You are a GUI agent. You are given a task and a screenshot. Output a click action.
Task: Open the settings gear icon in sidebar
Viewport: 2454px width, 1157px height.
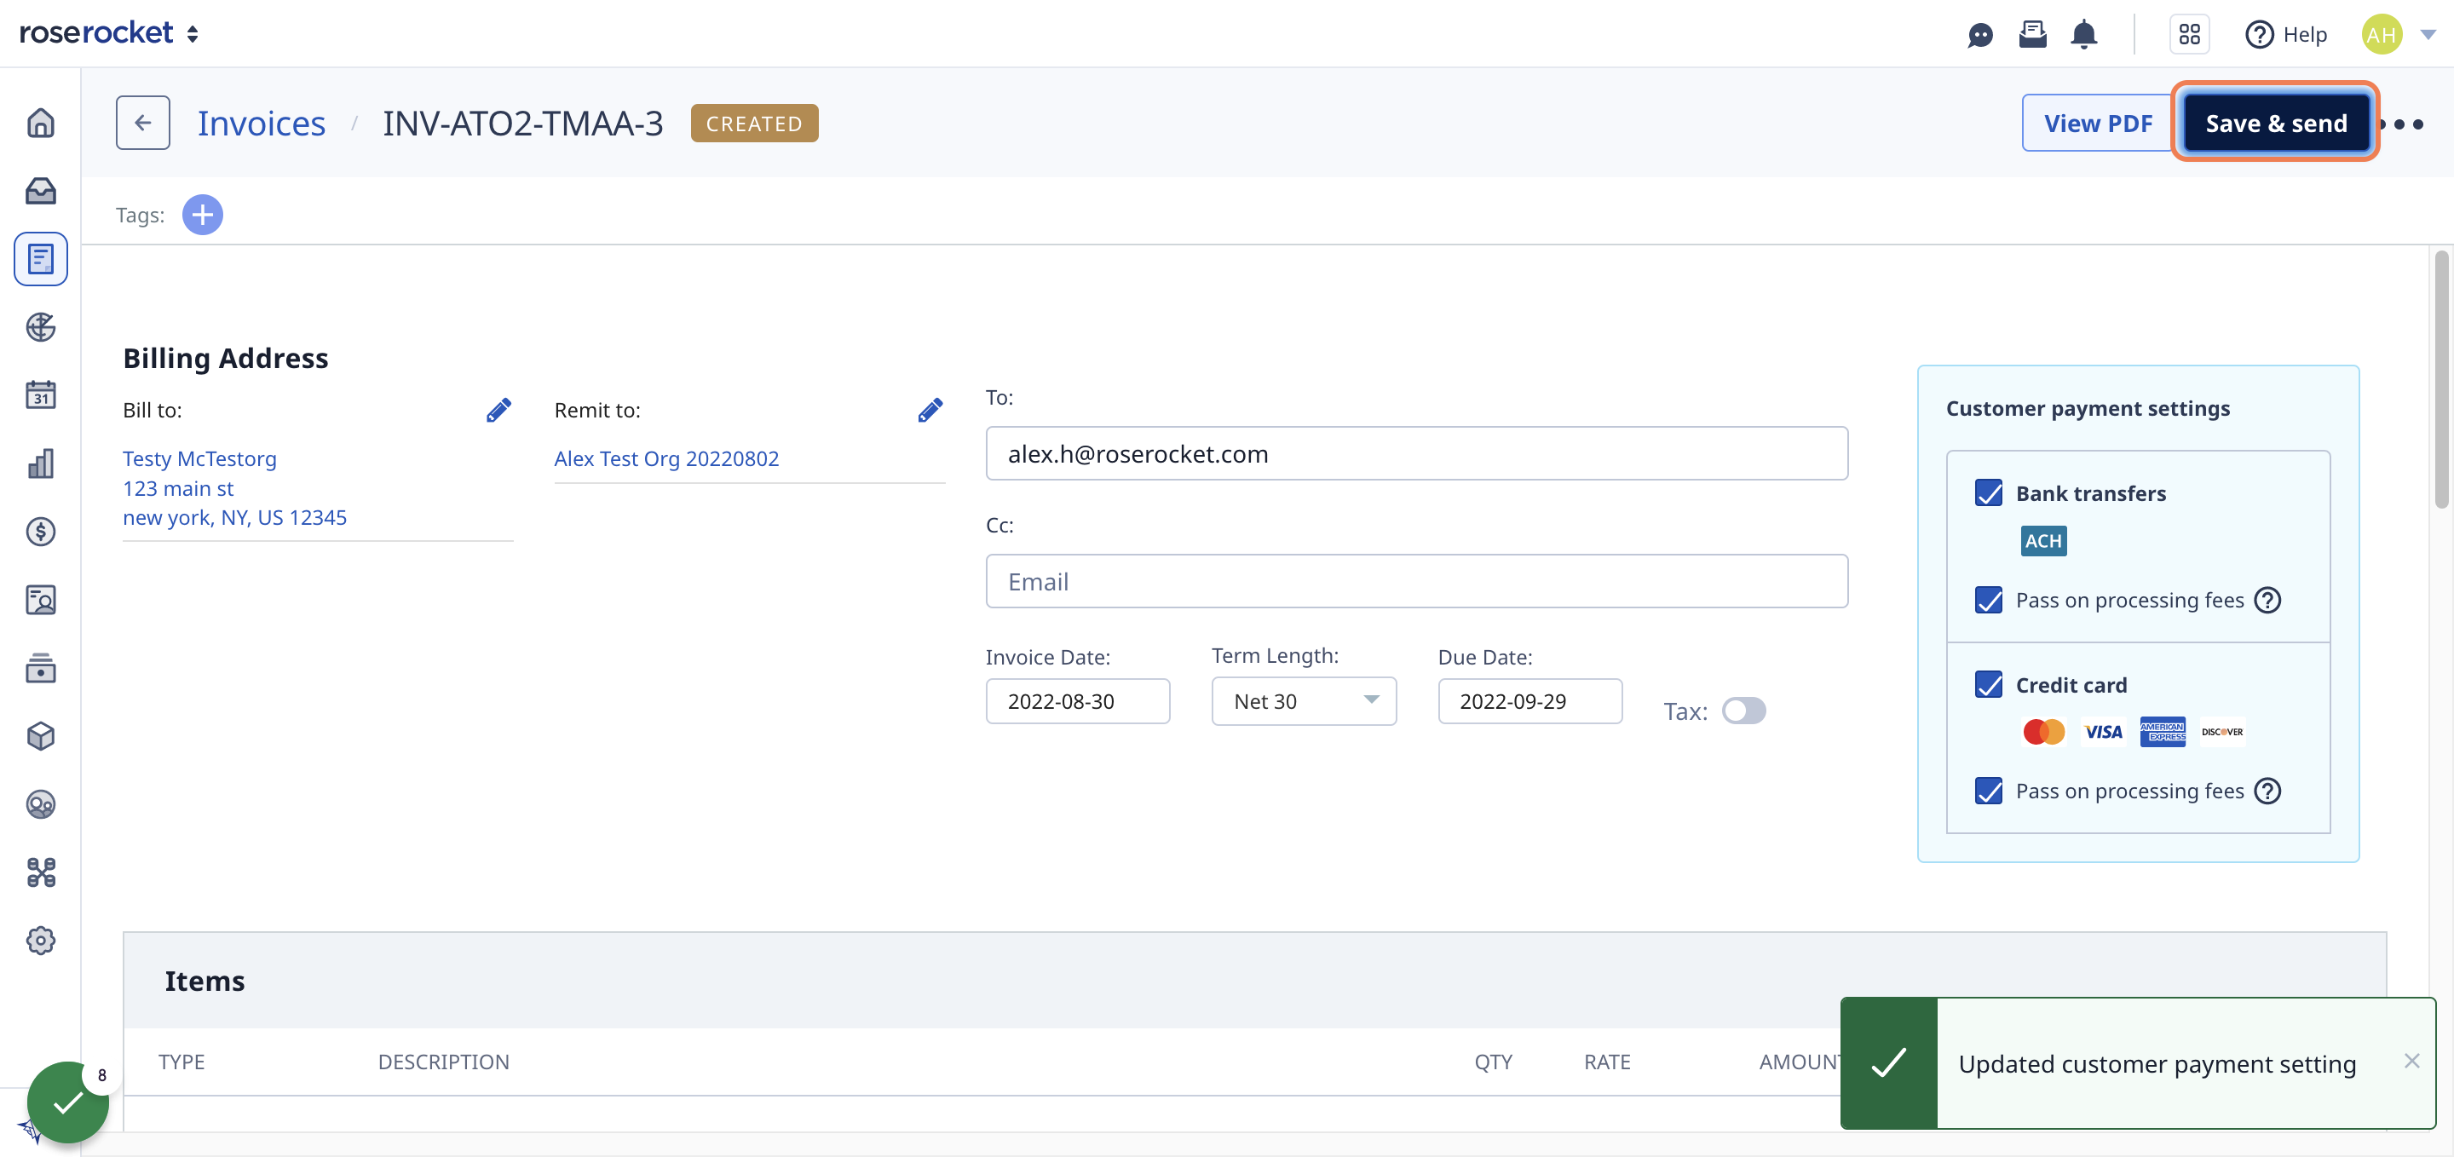click(41, 941)
